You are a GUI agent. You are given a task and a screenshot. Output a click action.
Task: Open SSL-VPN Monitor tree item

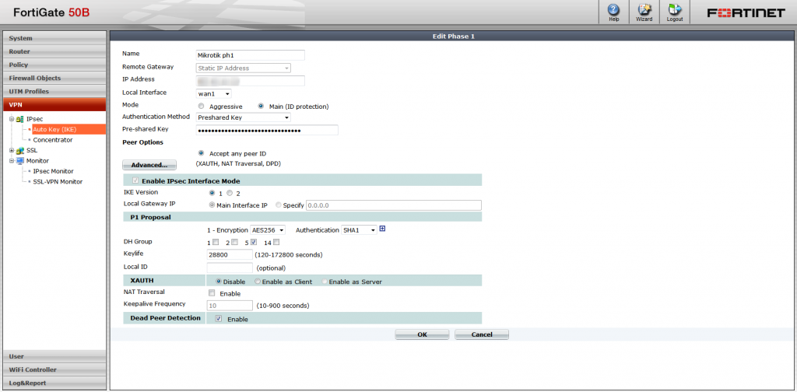(58, 181)
